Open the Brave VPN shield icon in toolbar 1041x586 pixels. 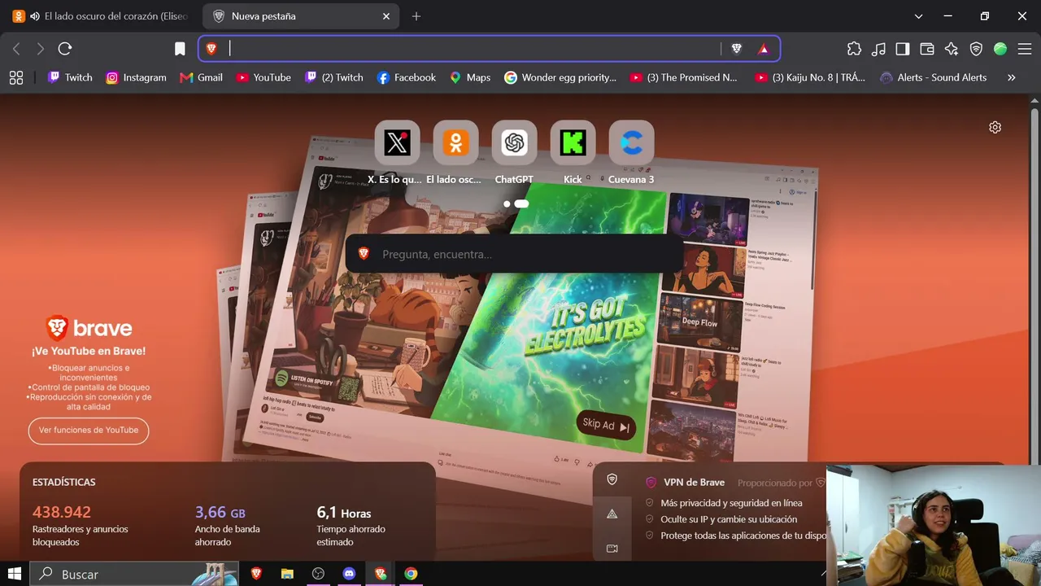tap(976, 49)
